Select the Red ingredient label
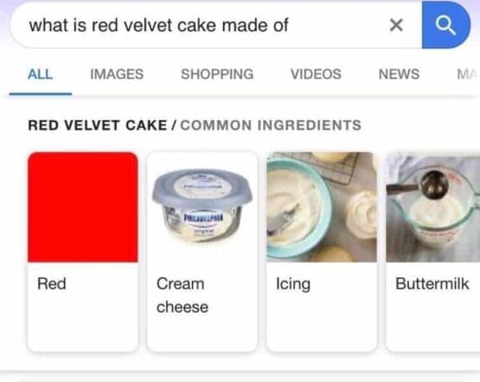The width and height of the screenshot is (480, 382). coord(51,283)
